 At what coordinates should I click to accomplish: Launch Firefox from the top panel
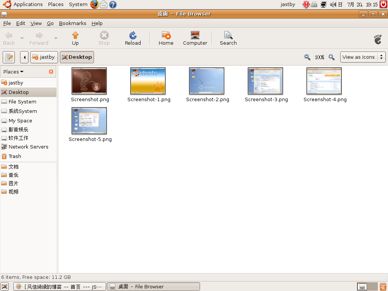(94, 5)
